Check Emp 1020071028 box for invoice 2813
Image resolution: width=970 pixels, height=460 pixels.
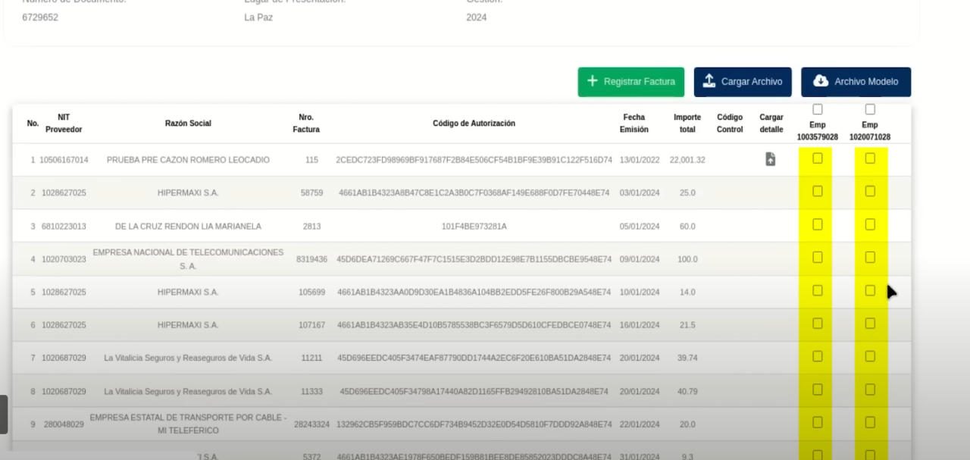coord(870,224)
